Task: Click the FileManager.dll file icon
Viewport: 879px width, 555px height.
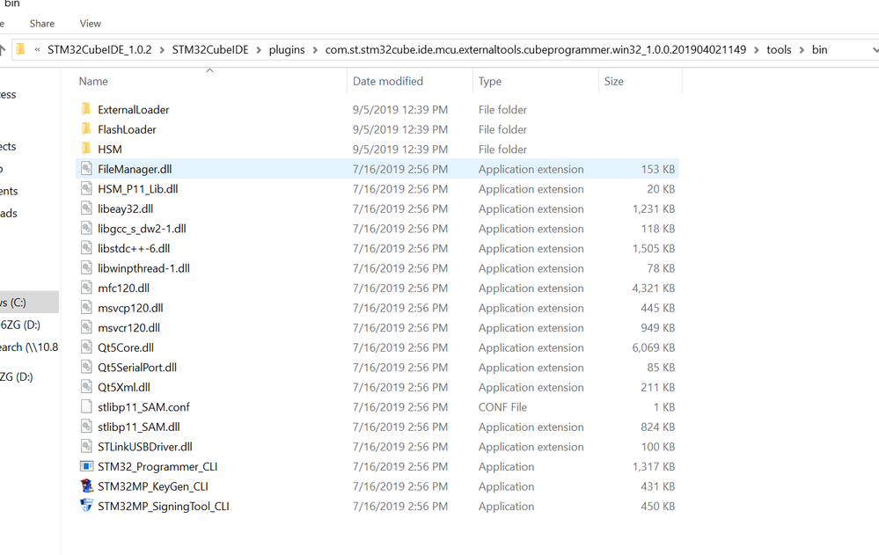Action: point(86,168)
